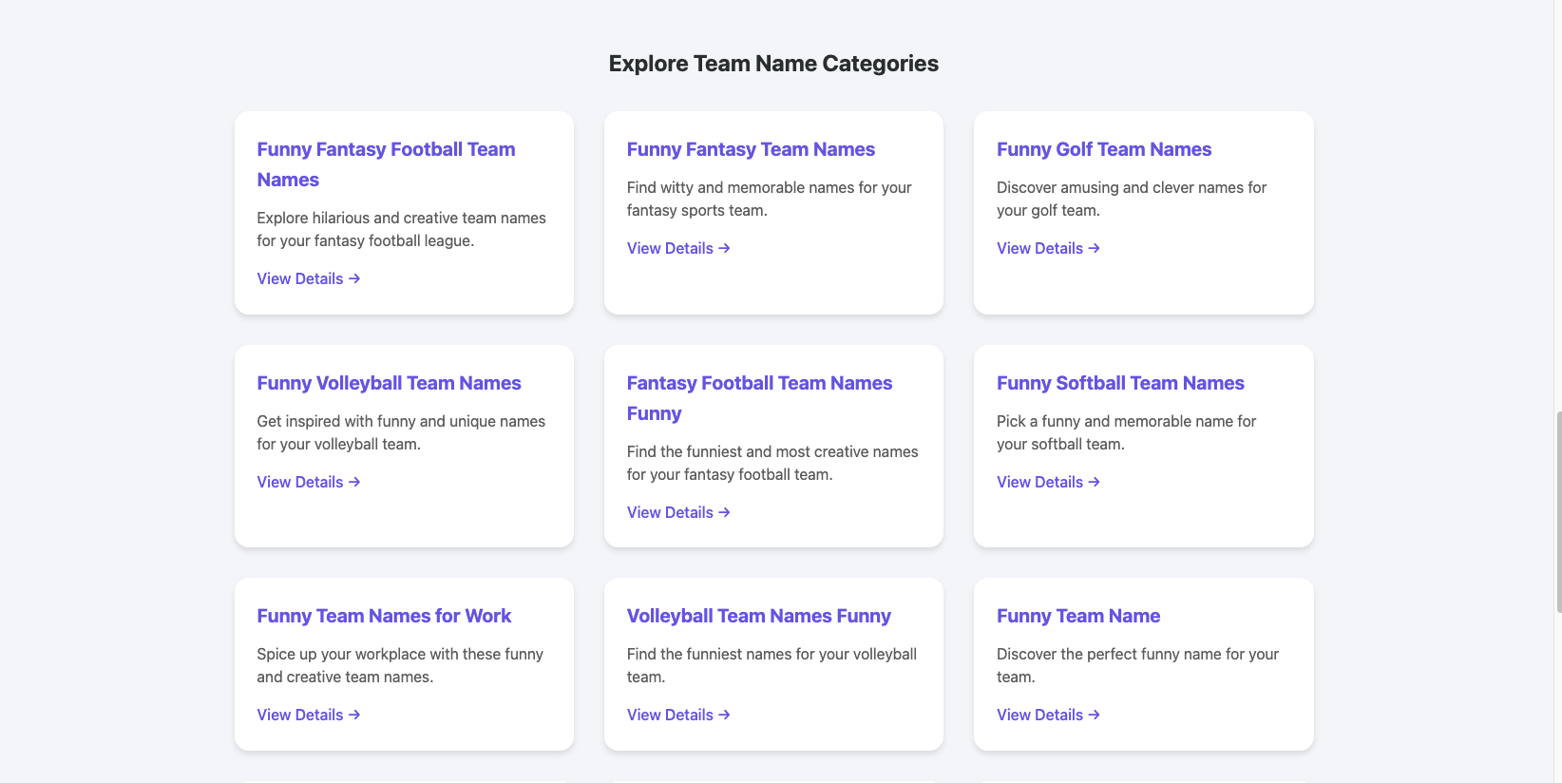Open Volleyball Team Names Funny title

point(759,616)
